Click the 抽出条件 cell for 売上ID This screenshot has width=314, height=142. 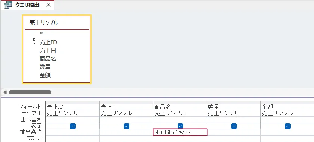[x=73, y=132]
